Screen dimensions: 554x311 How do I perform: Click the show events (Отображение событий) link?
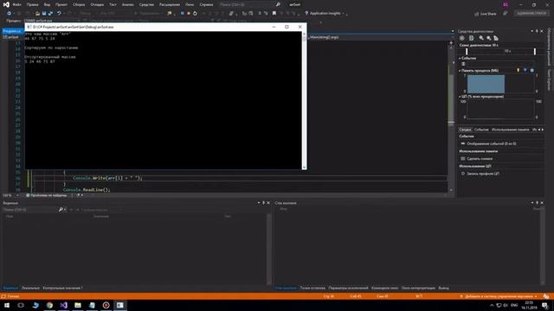tap(492, 143)
